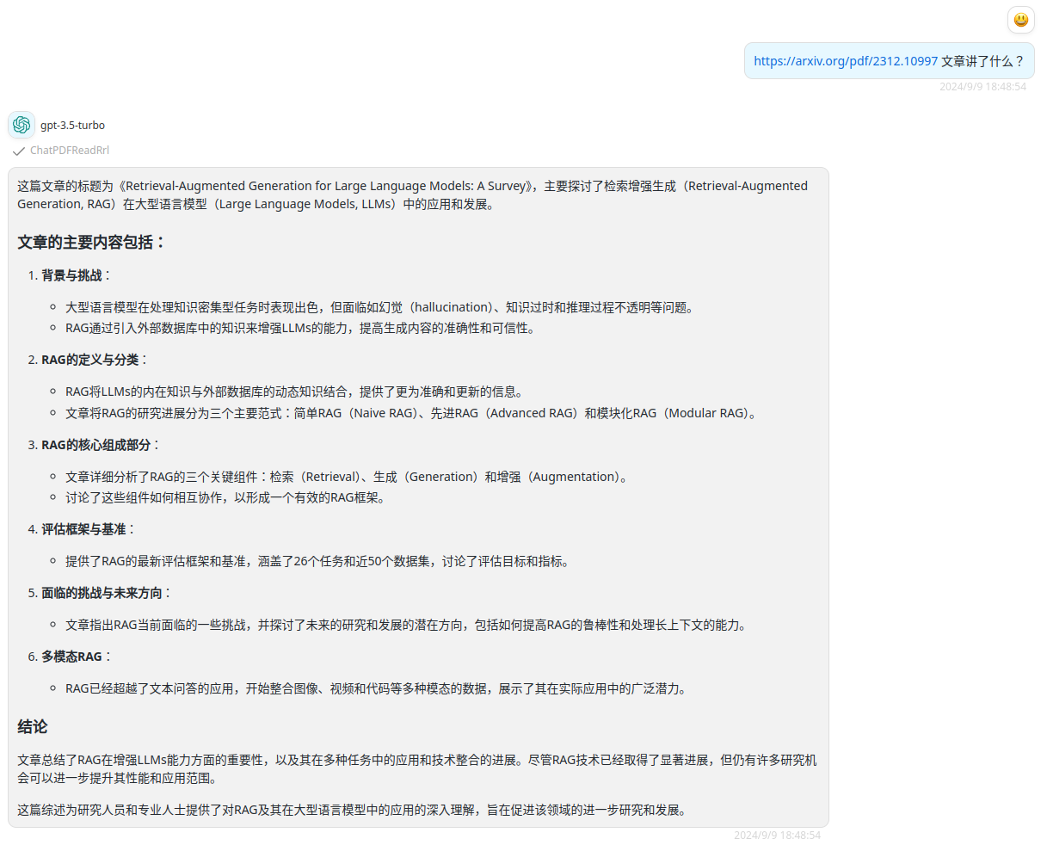Click the bullet about 26个任务和近50个数据集

pos(317,561)
